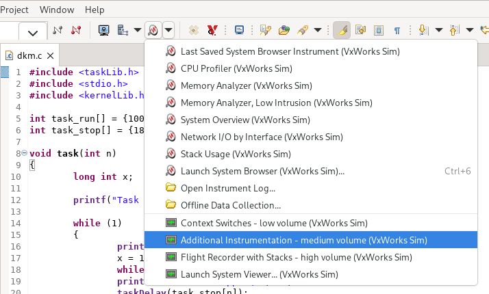489x294 pixels.
Task: Click the Stack Usage instrument icon
Action: 171,154
